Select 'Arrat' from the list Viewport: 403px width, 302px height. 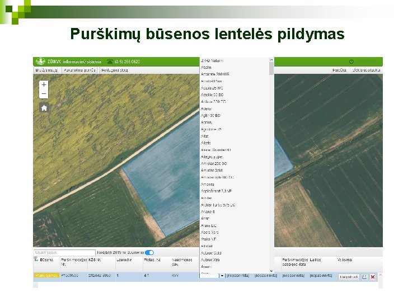205,218
